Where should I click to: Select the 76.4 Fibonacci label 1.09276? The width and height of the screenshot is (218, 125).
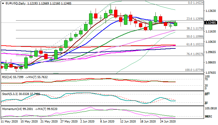(x=195, y=54)
